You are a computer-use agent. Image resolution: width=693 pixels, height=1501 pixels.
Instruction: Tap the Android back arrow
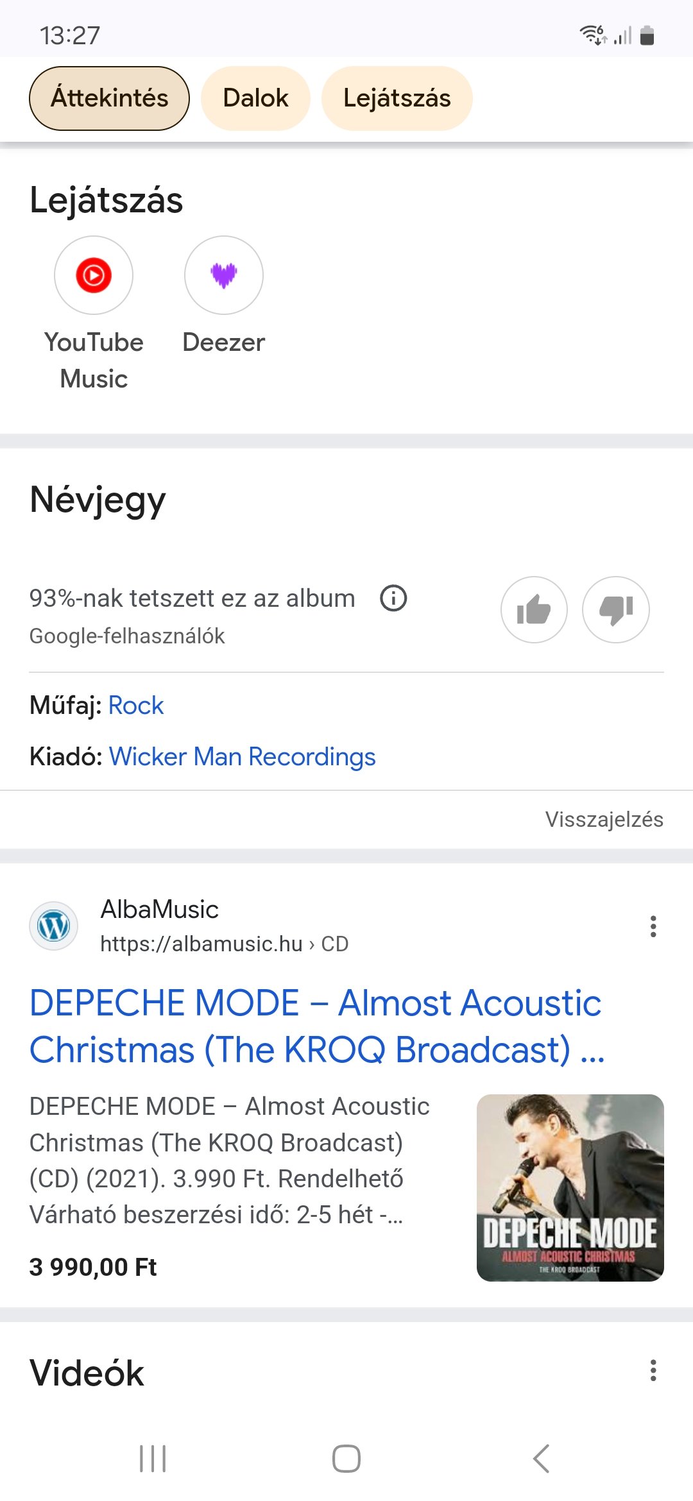click(541, 1459)
